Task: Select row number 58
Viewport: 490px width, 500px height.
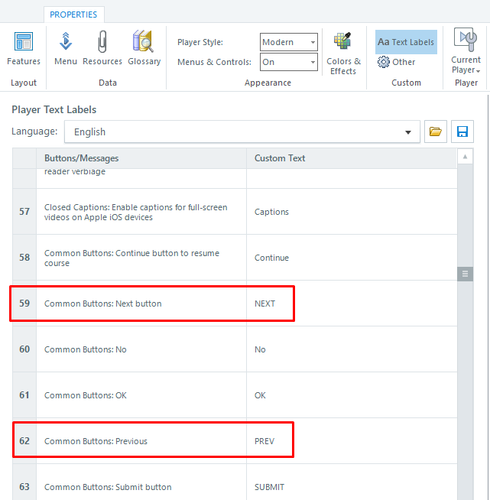Action: pyautogui.click(x=24, y=258)
